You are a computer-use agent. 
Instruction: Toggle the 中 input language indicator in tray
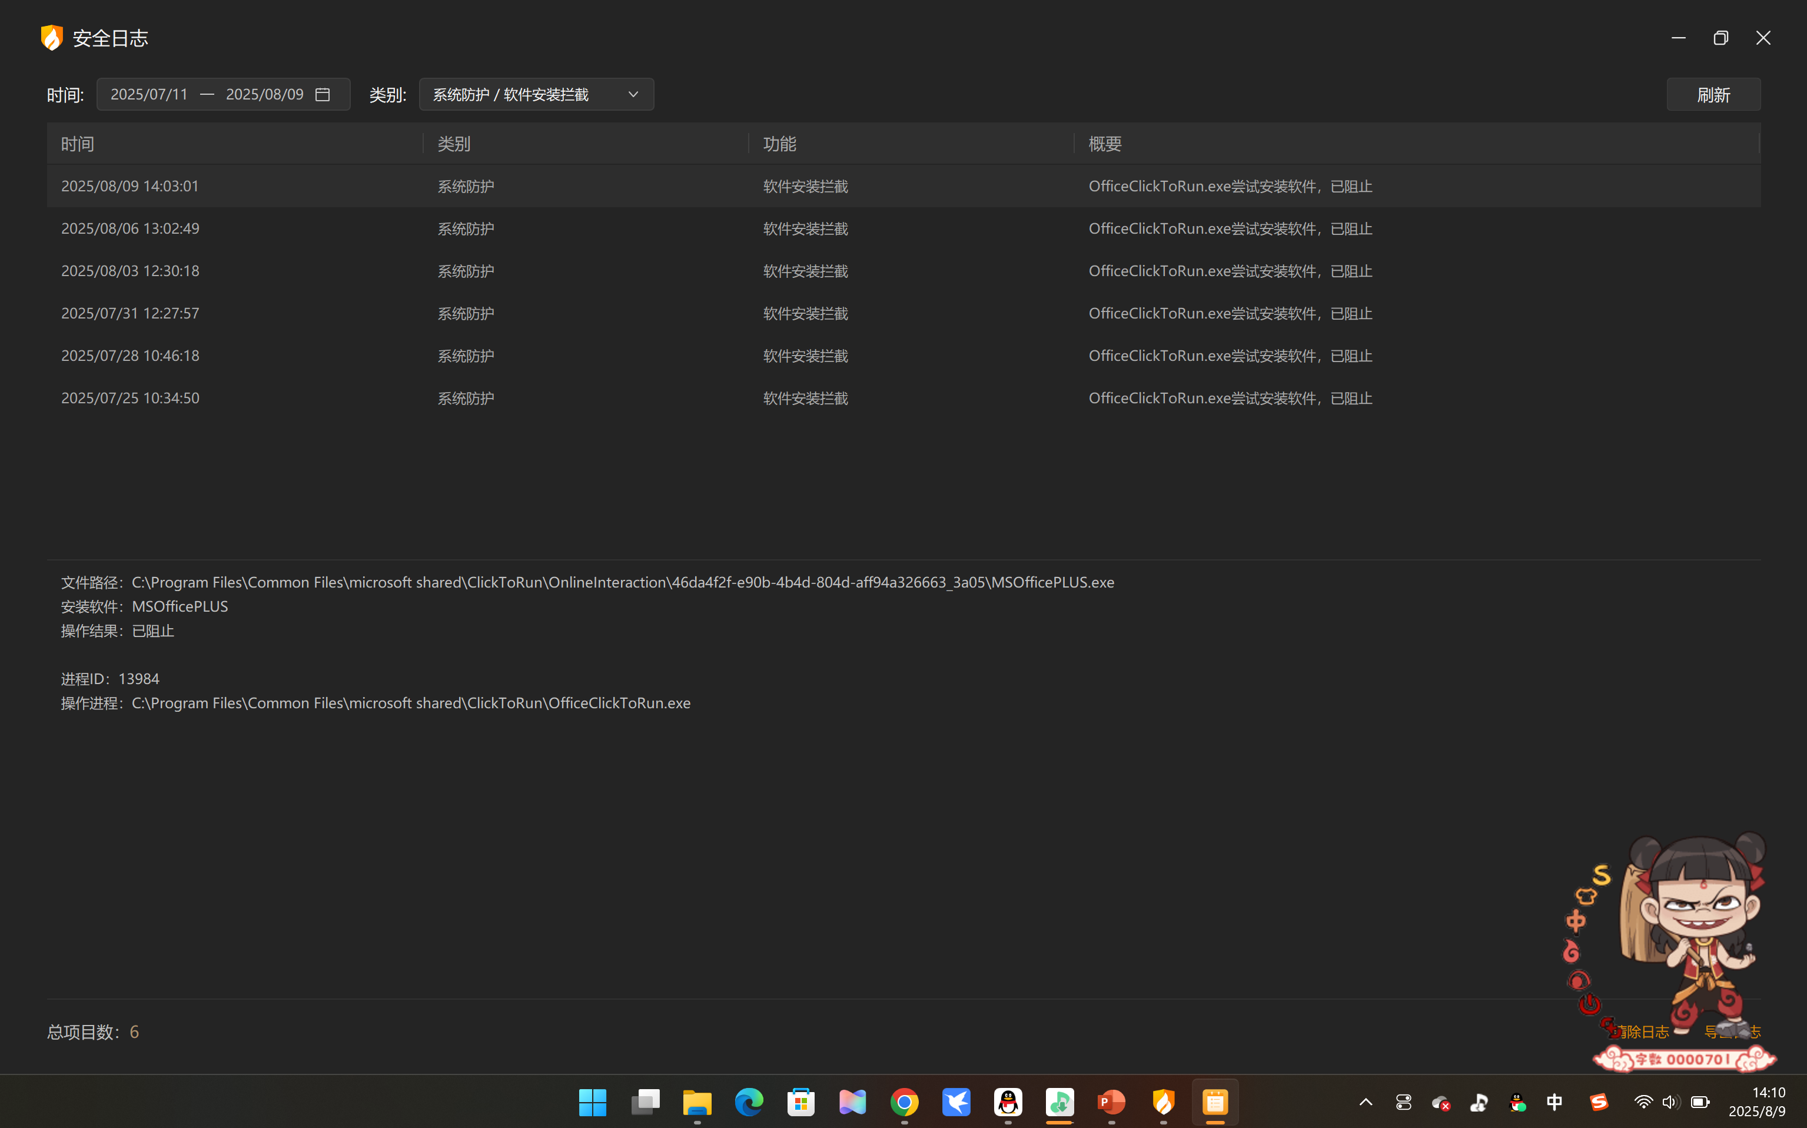[x=1554, y=1102]
